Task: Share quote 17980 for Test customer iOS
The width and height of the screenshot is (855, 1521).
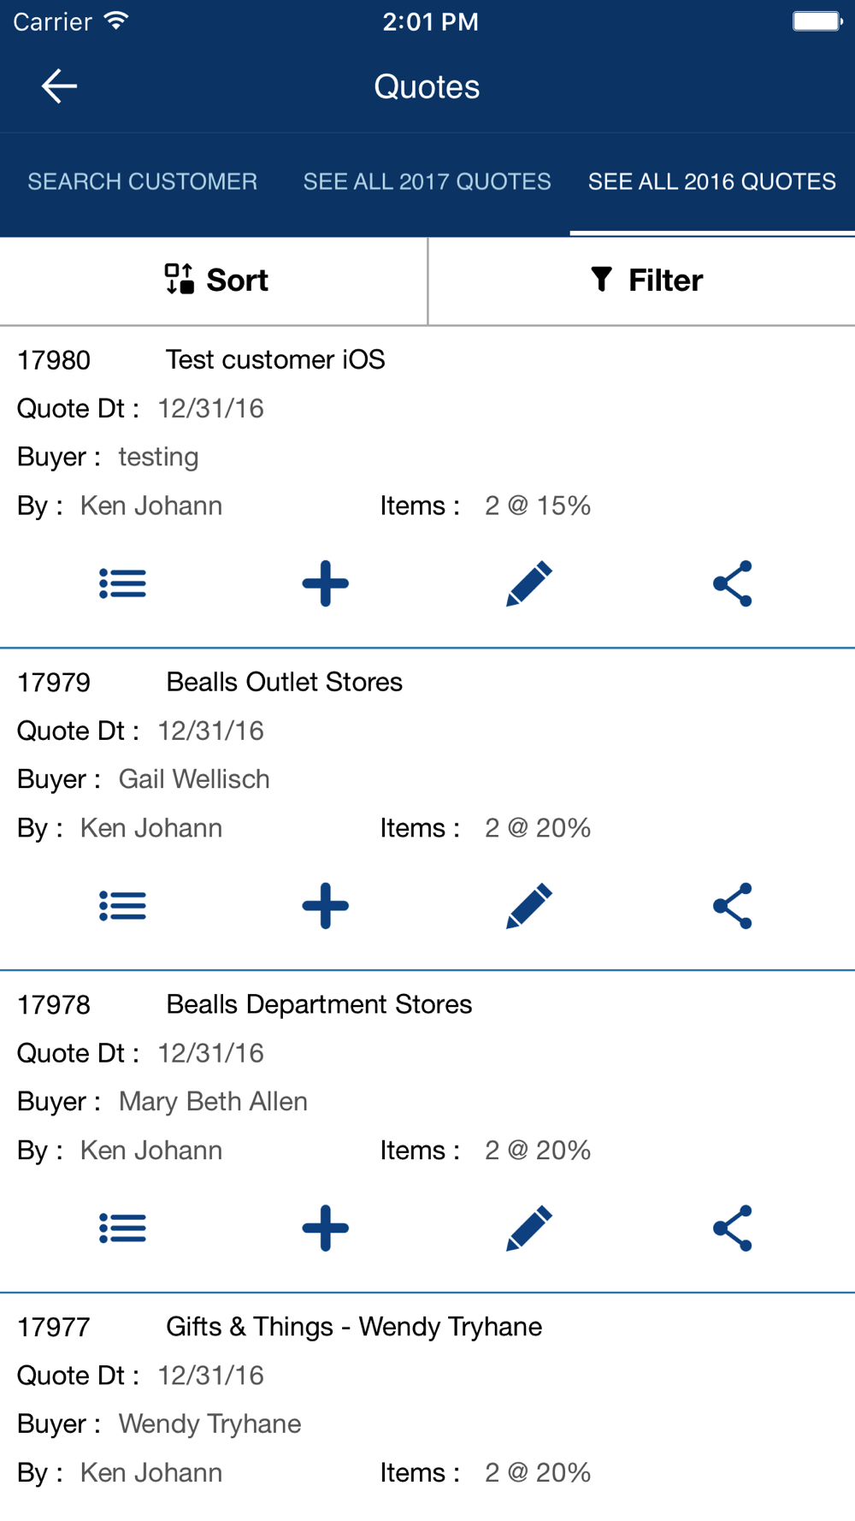Action: tap(733, 584)
